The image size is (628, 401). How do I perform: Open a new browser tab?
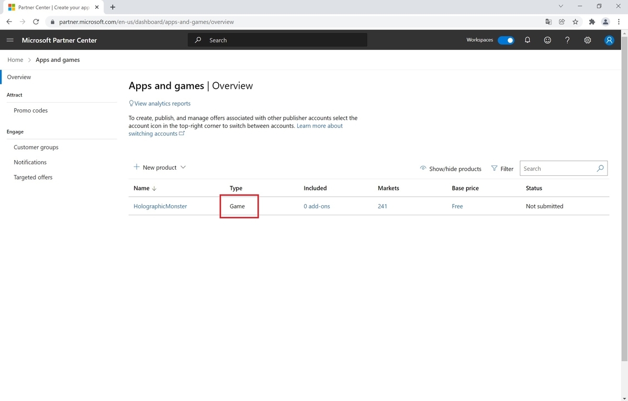click(113, 7)
